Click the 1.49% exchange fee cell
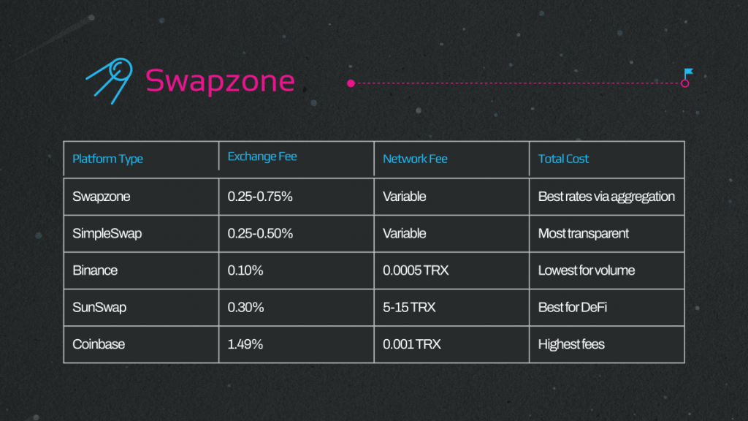Viewport: 748px width, 421px height. click(297, 344)
